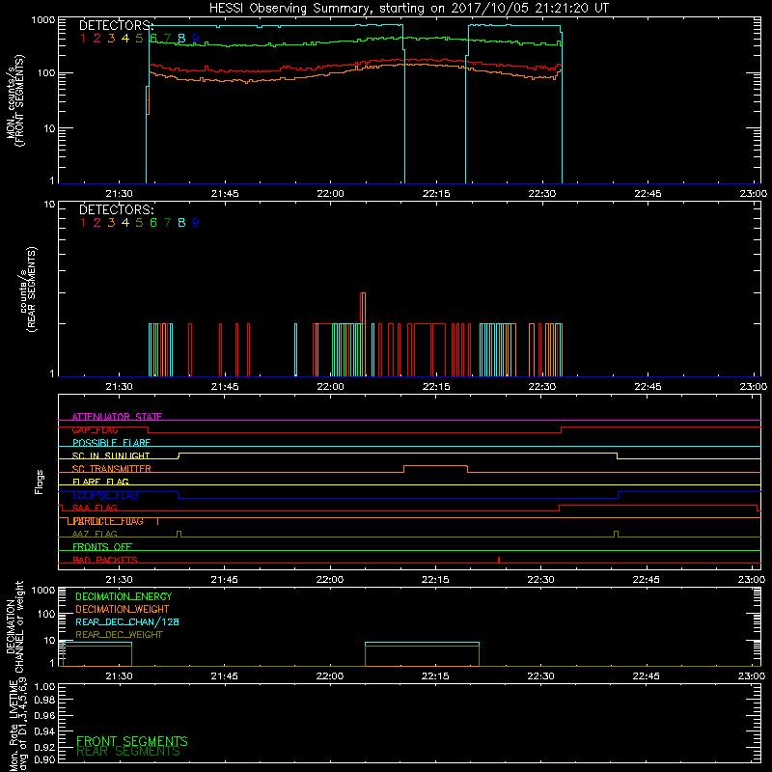Viewport: 772px width, 772px height.
Task: Click DECIMATION CHANNEL or weight axis title
Action: coord(14,626)
